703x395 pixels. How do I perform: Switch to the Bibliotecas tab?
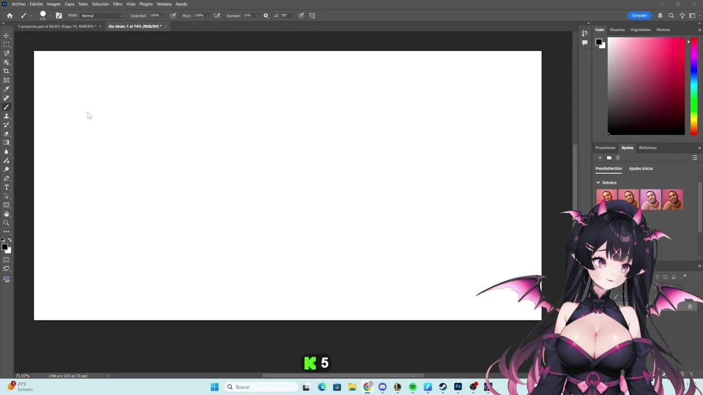[648, 148]
